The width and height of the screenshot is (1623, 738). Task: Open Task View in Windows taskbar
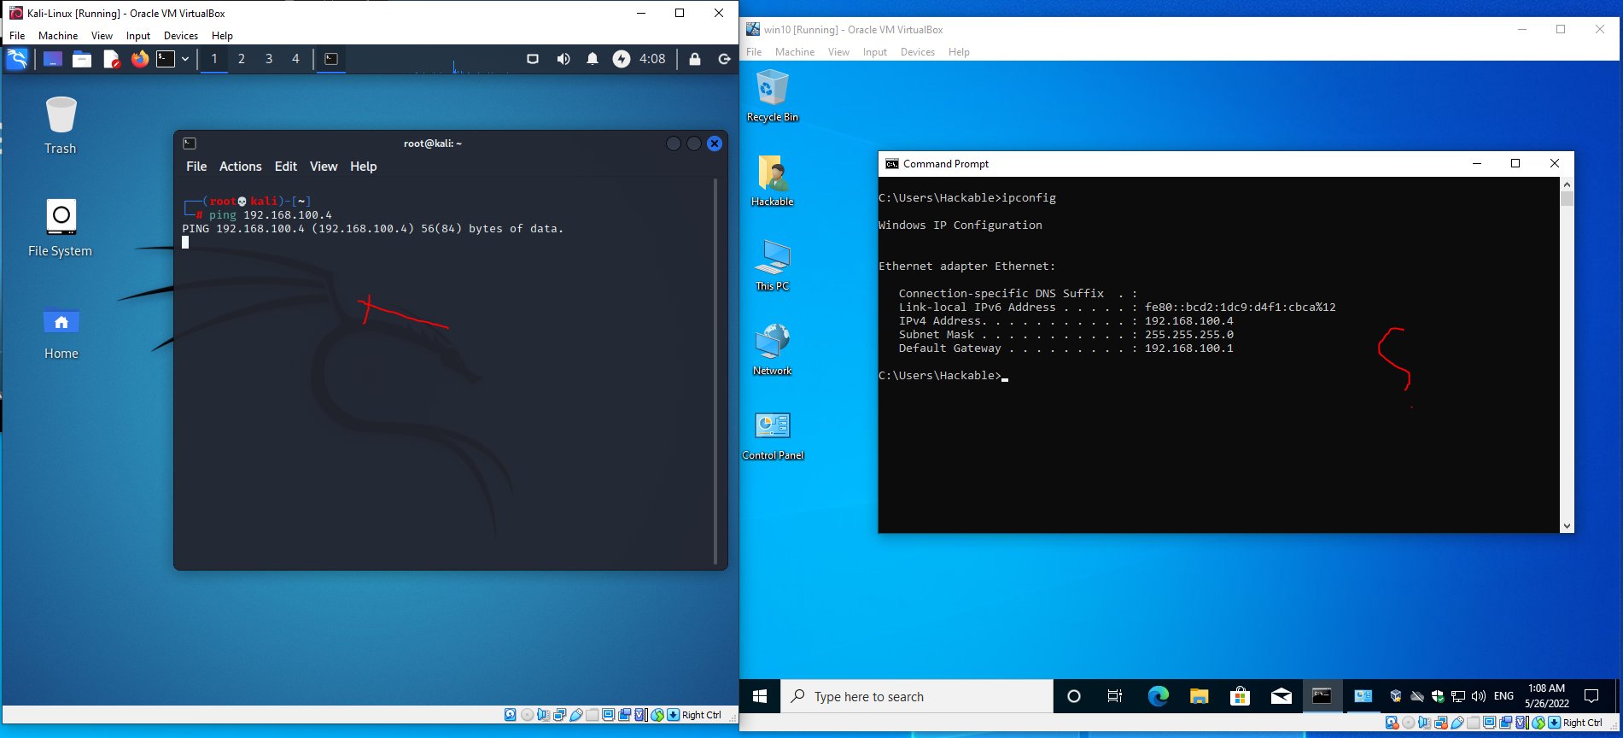coord(1115,696)
